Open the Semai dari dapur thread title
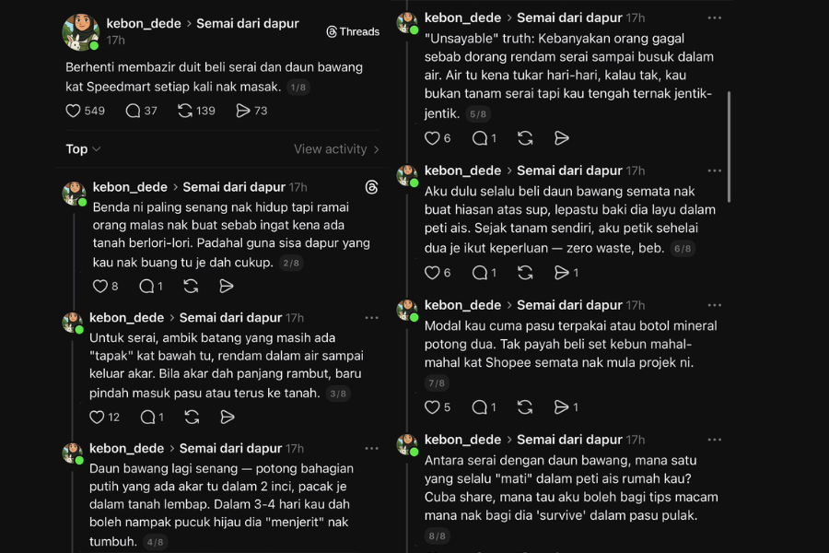 coord(247,23)
